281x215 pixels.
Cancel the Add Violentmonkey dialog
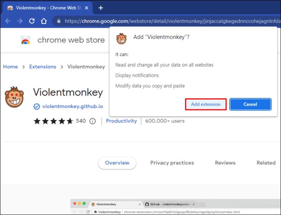250,104
